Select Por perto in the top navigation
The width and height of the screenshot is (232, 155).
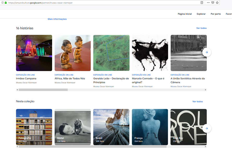(x=216, y=14)
